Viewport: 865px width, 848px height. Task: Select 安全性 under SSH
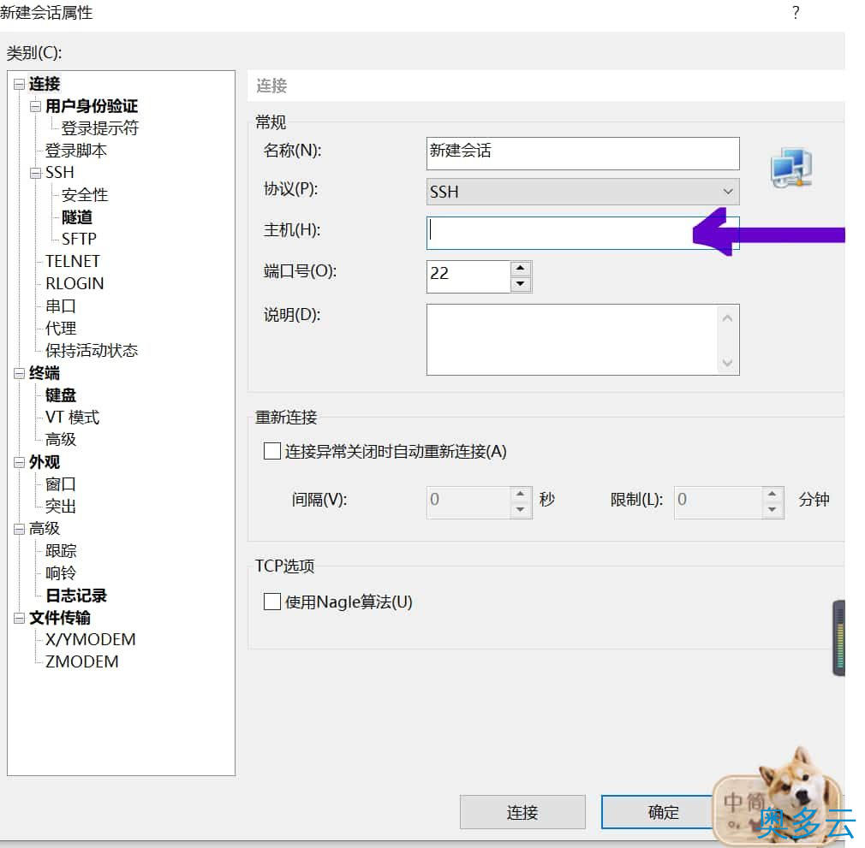point(85,194)
